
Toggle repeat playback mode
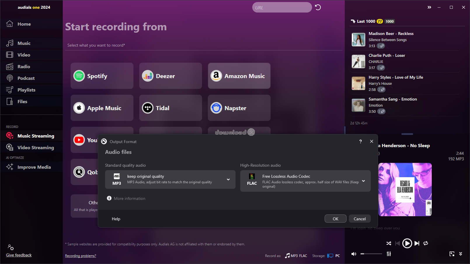pyautogui.click(x=426, y=243)
